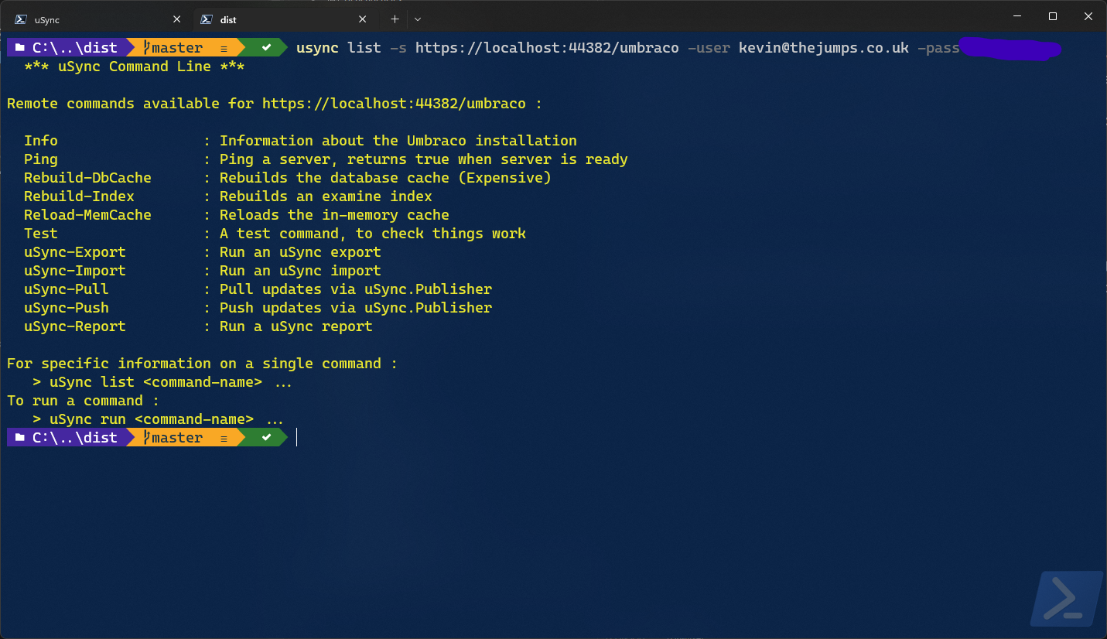1107x639 pixels.
Task: Close the uSync tab
Action: (177, 19)
